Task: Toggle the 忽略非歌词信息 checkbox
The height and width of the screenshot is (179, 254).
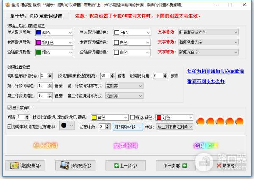Action: point(10,126)
